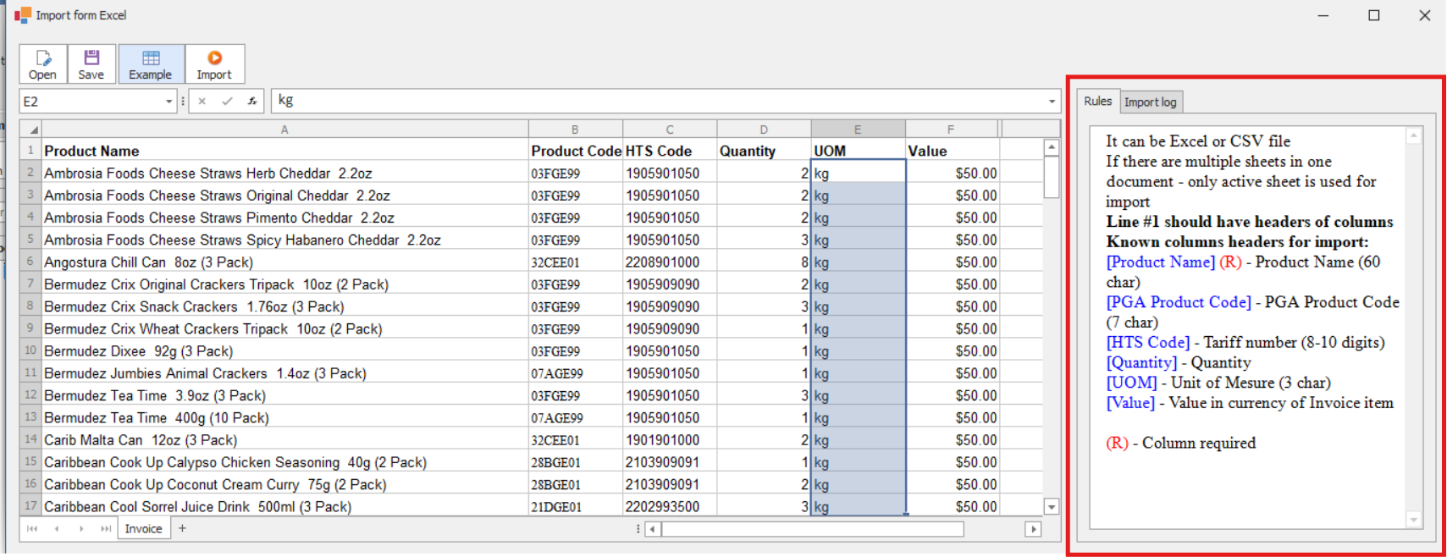This screenshot has height=557, width=1447.
Task: Select column B header
Action: click(x=575, y=130)
